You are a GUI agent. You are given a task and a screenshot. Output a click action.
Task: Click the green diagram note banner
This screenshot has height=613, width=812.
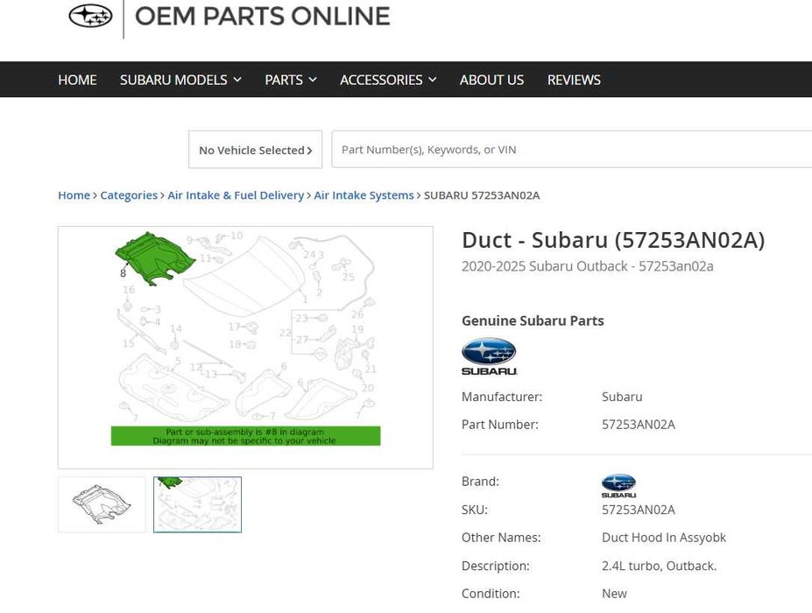245,436
